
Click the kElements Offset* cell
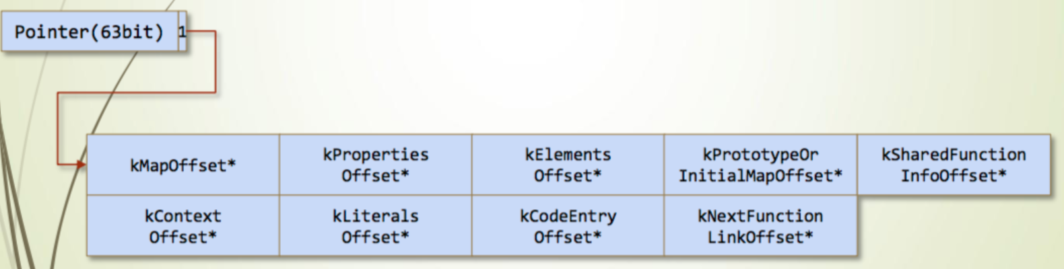568,165
